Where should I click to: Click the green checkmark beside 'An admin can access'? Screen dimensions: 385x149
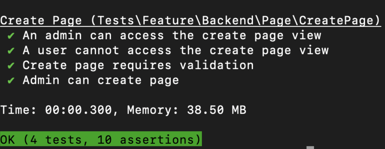11,36
